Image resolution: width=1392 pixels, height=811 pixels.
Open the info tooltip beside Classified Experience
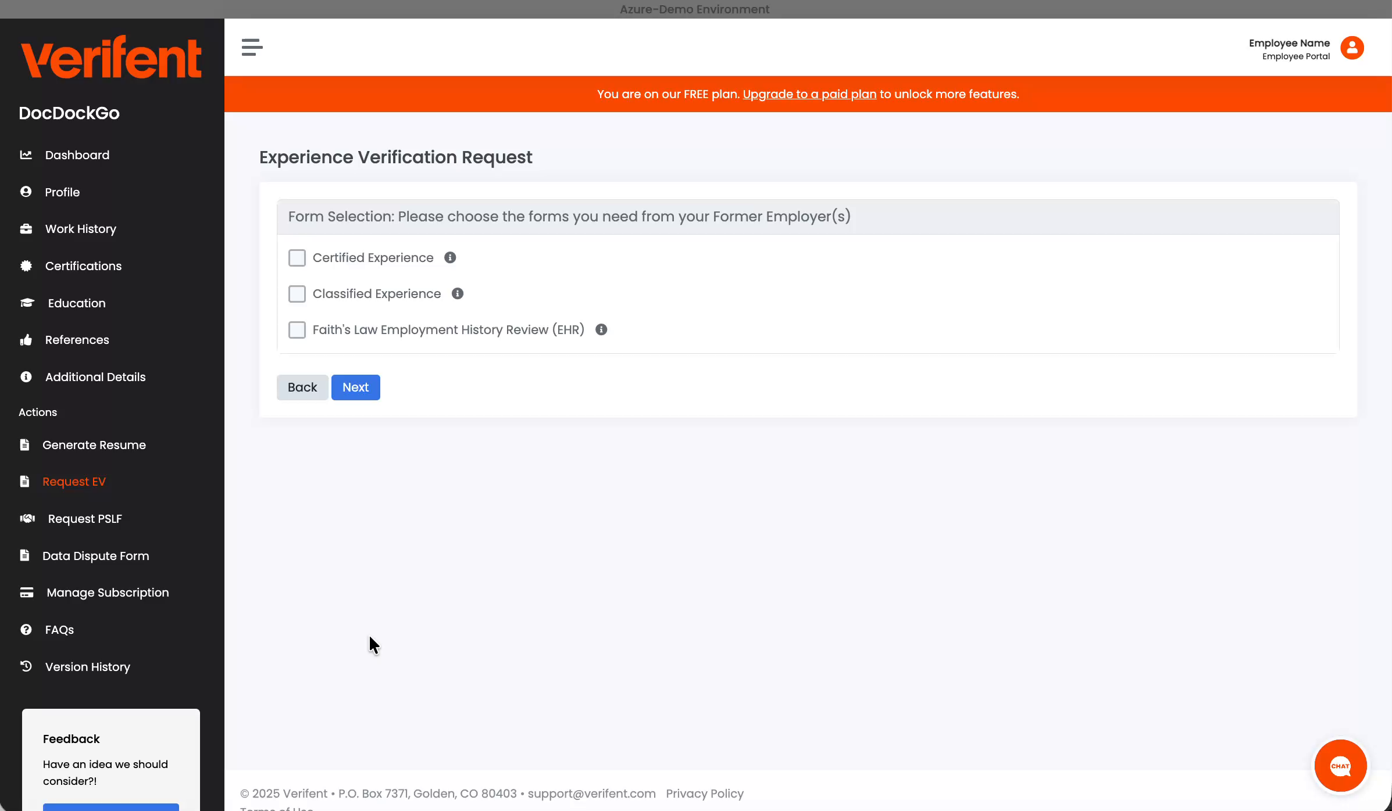(x=457, y=293)
